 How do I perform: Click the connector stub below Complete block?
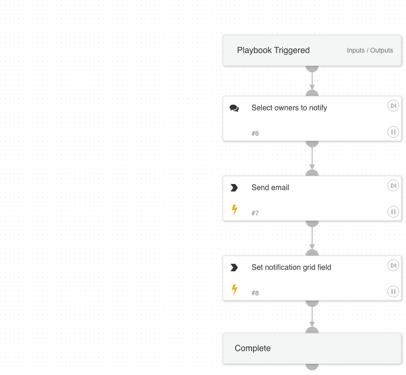(312, 367)
